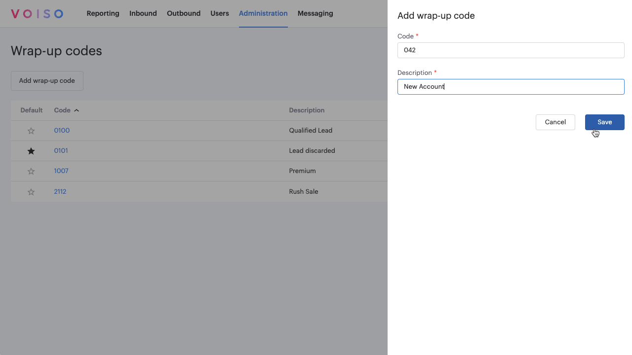The height and width of the screenshot is (355, 632).
Task: Select the Qualified Lead description cell
Action: click(x=311, y=131)
